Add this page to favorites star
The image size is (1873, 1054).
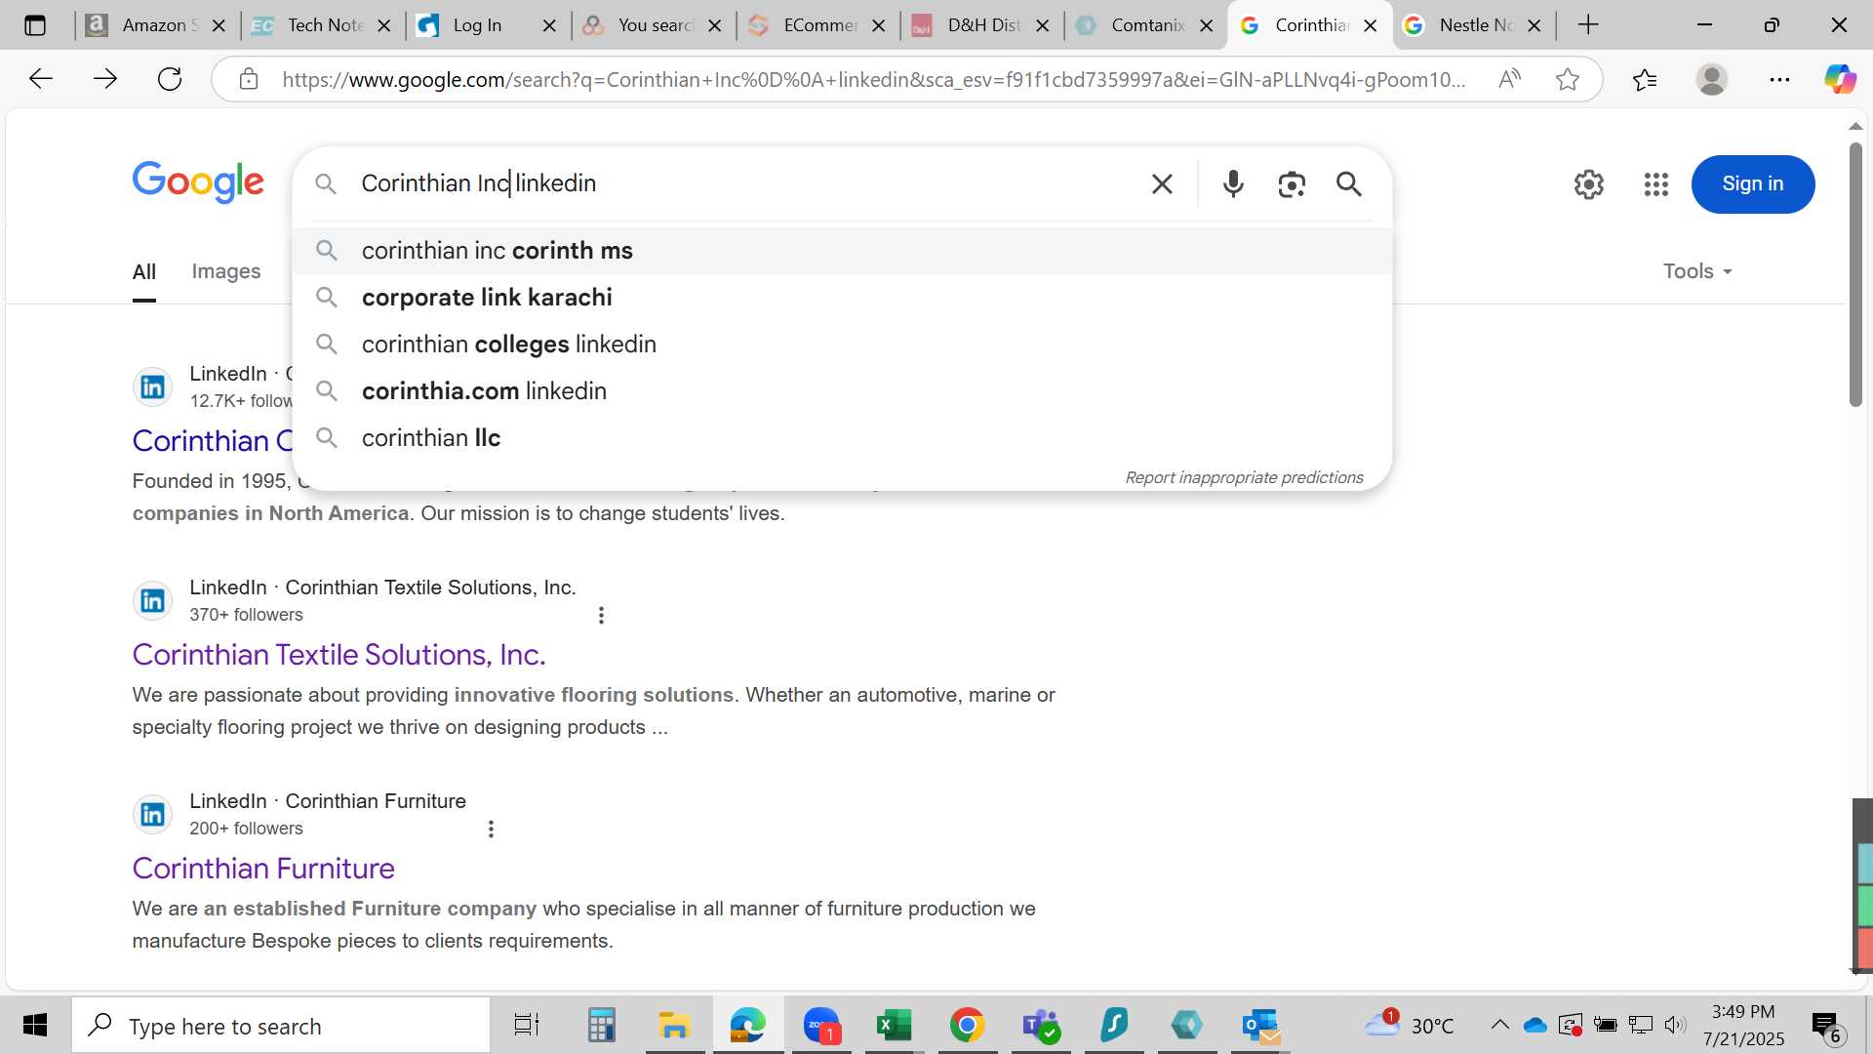point(1568,79)
